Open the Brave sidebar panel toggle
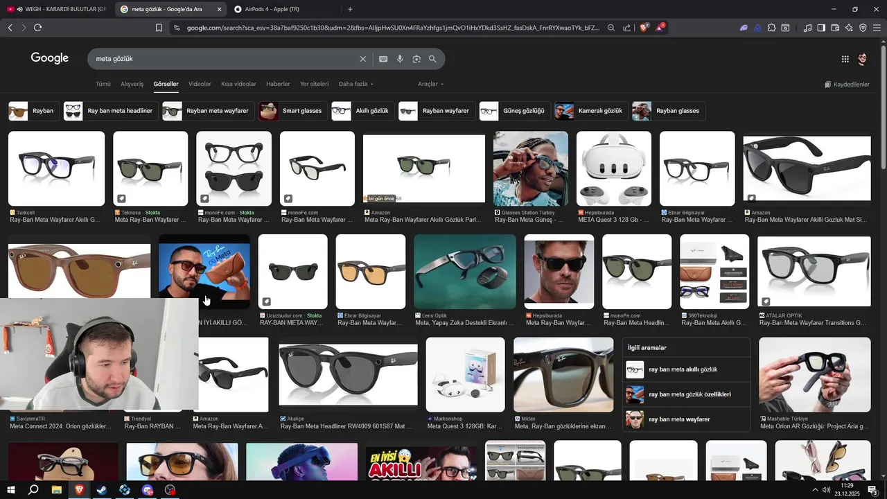 tap(821, 28)
